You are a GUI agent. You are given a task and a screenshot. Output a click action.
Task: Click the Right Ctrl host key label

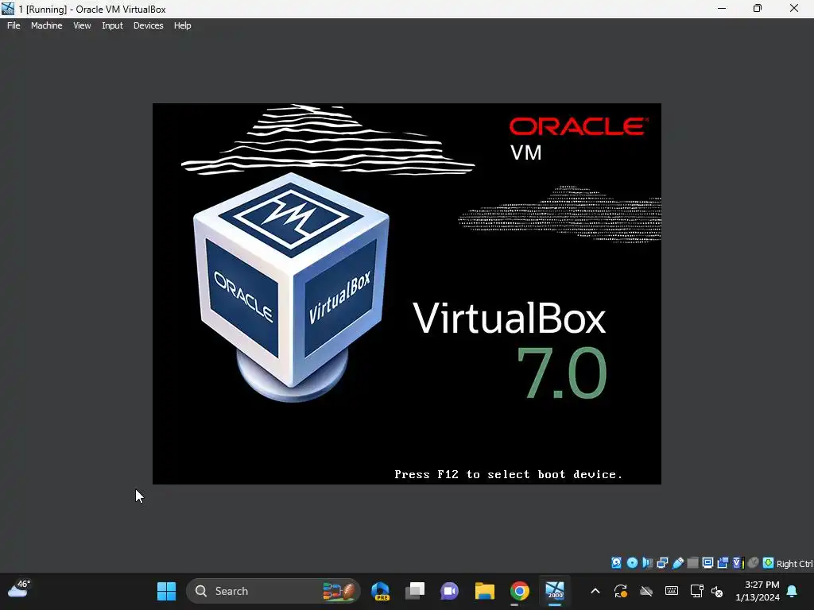pyautogui.click(x=794, y=564)
